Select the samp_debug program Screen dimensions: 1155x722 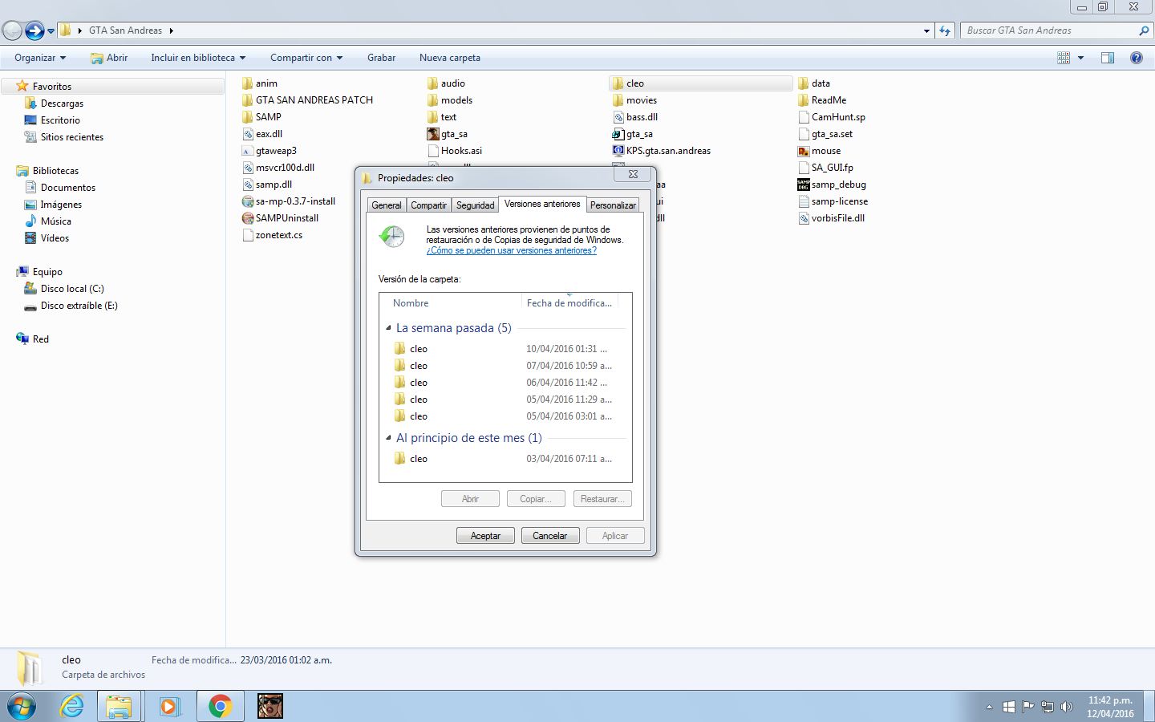coord(833,185)
